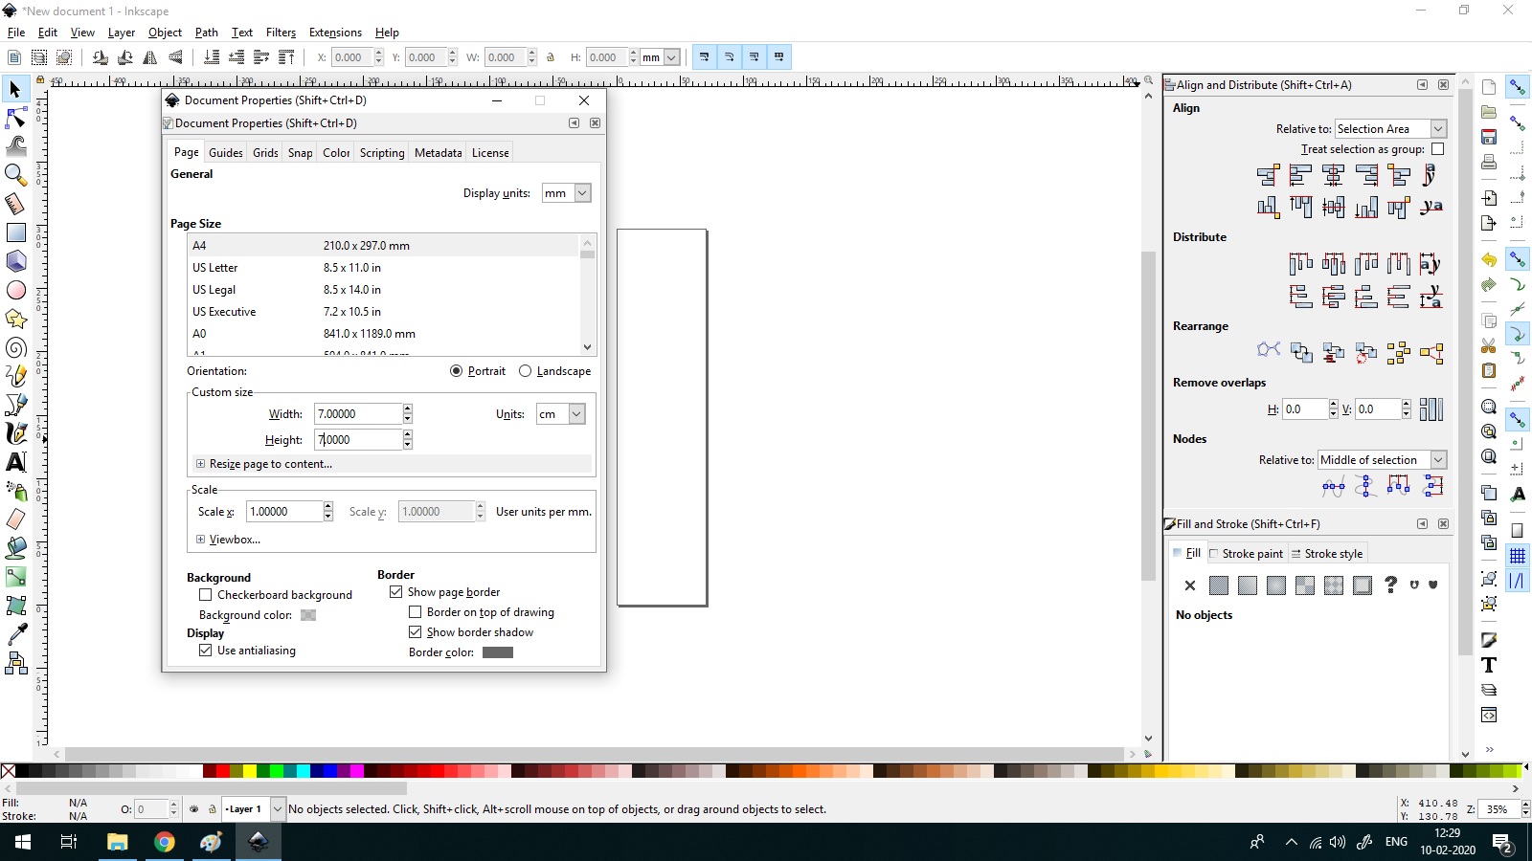Select the Star polygon tool
The height and width of the screenshot is (861, 1532).
click(15, 319)
